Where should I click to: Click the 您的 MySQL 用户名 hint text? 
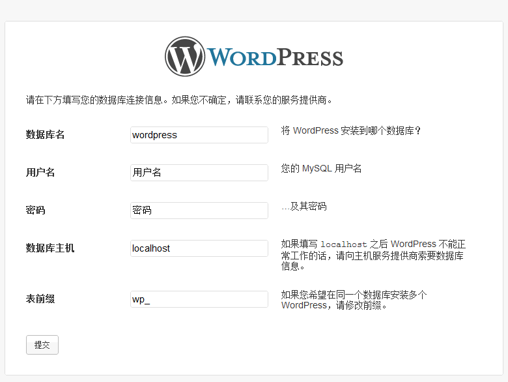(x=321, y=169)
